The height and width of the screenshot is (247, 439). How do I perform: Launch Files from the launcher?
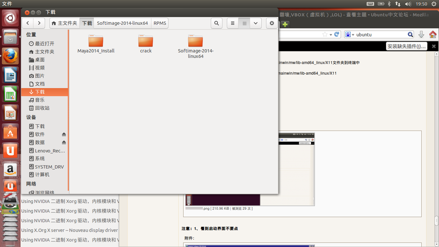10,37
